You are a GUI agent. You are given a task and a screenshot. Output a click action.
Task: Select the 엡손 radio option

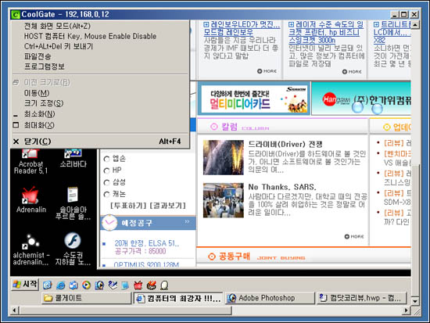coord(106,159)
